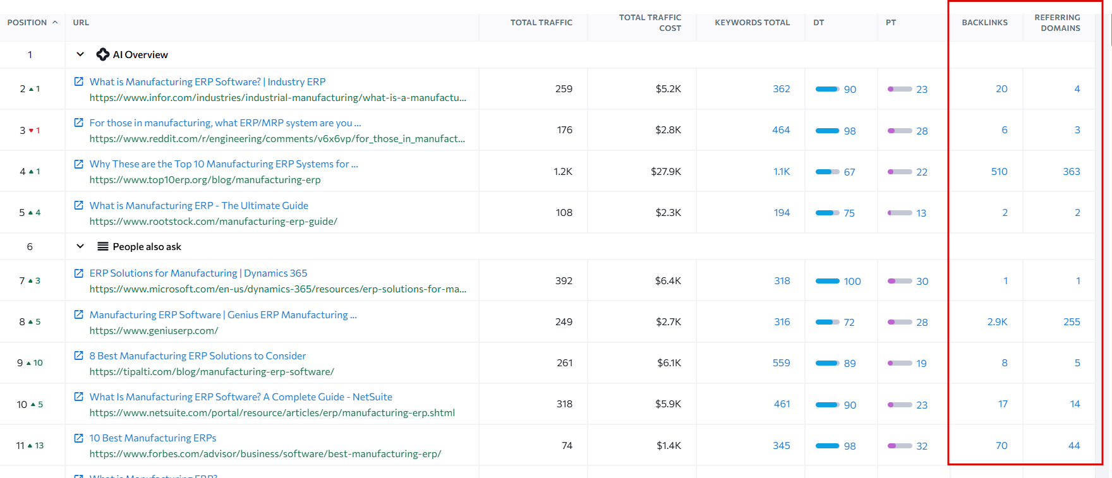Sort by Total Traffic column header

pyautogui.click(x=541, y=23)
